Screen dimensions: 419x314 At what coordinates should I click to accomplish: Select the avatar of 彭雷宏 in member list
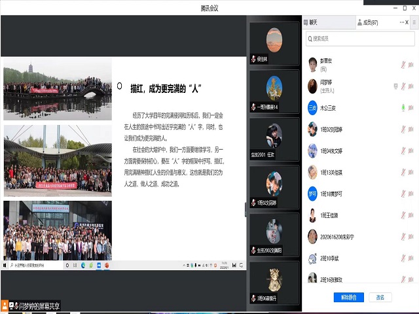(x=312, y=65)
